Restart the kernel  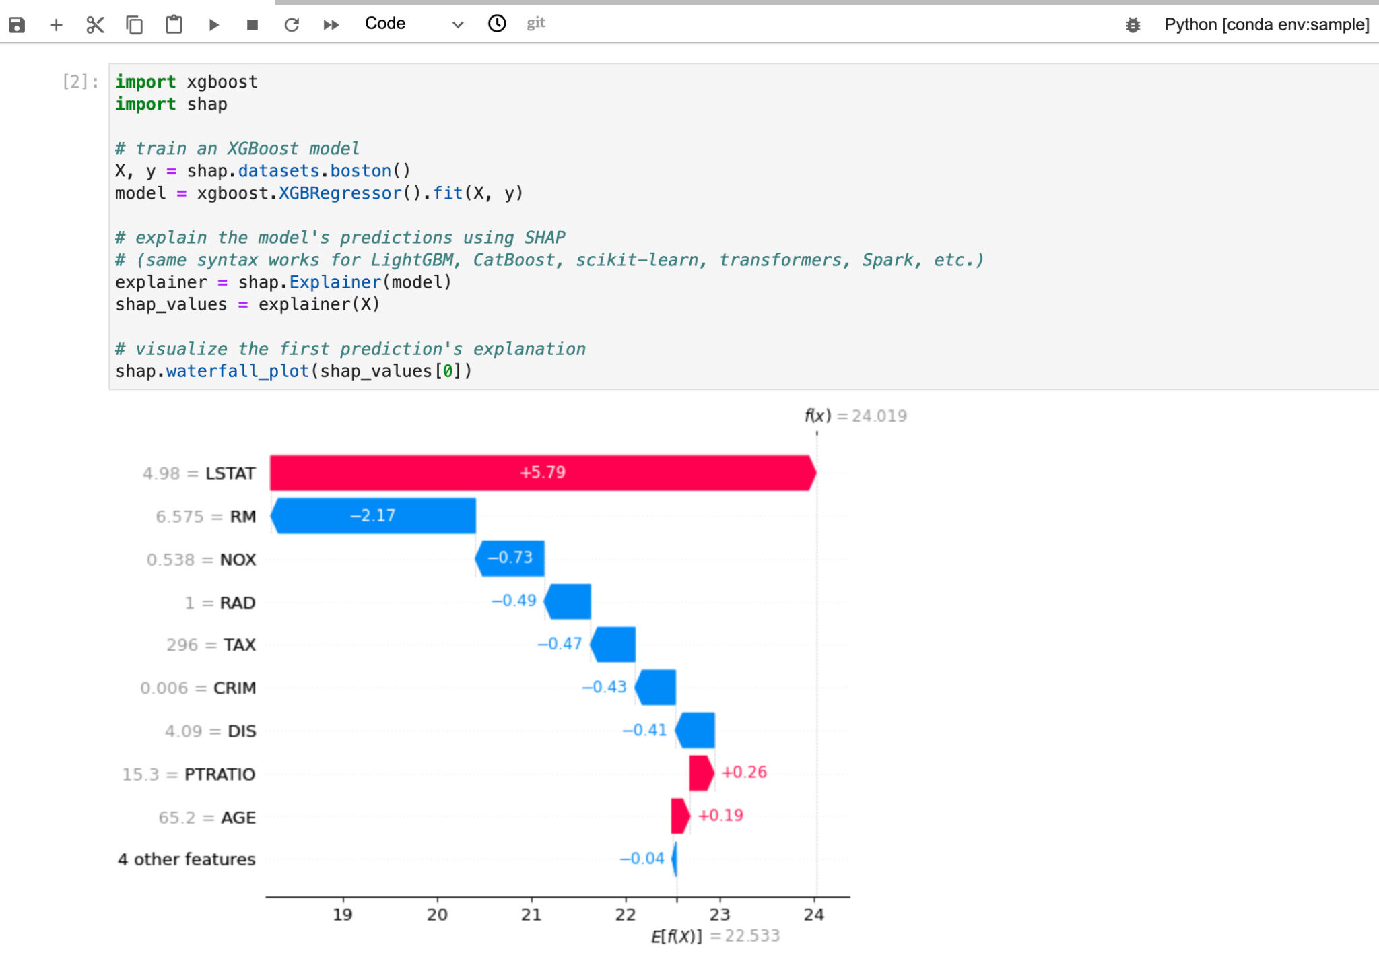(292, 24)
